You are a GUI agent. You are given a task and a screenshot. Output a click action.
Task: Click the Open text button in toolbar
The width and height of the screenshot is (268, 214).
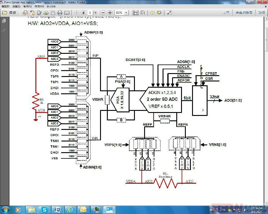coord(13,12)
